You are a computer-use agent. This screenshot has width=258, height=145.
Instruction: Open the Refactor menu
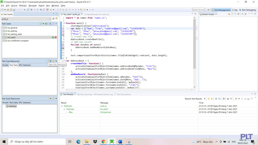pyautogui.click(x=23, y=6)
